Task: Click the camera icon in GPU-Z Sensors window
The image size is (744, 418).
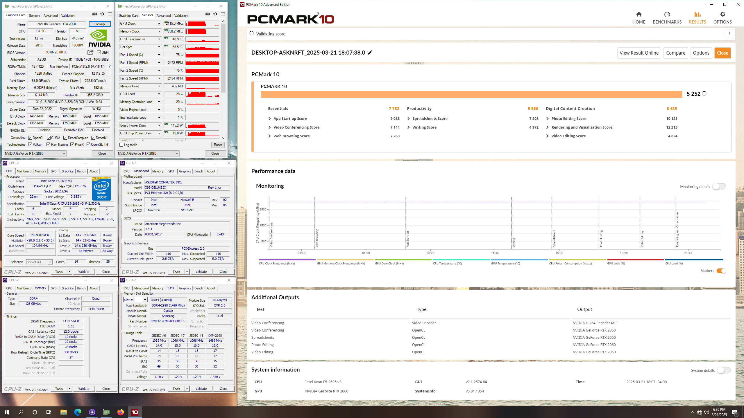Action: coord(208,14)
